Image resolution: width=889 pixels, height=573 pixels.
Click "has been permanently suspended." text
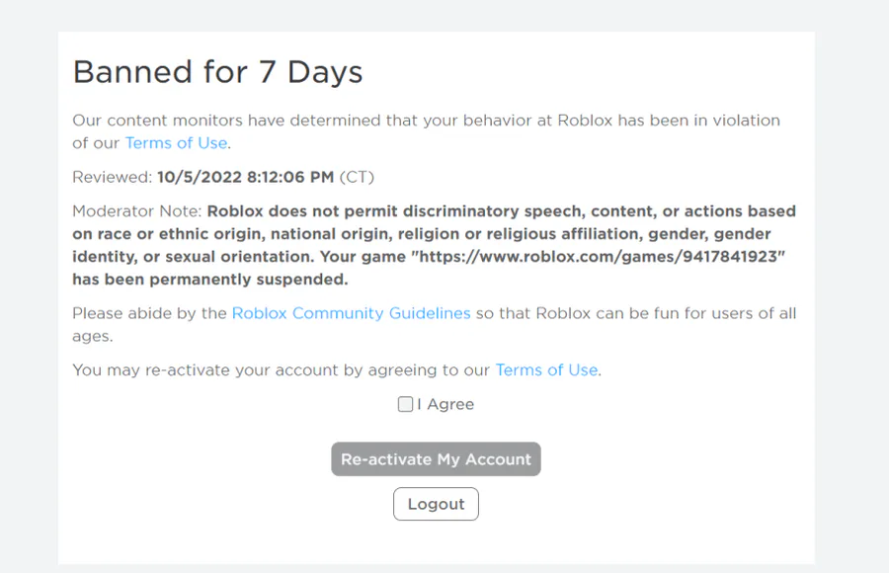[210, 280]
